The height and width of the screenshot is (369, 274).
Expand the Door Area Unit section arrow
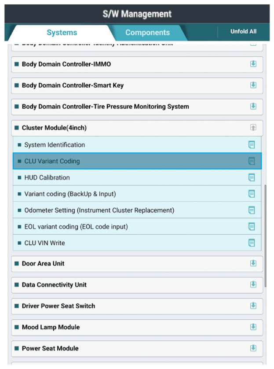point(253,263)
